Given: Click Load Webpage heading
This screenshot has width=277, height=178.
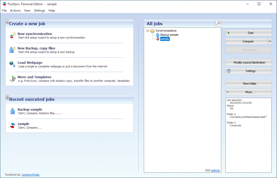Looking at the screenshot, I should pos(30,63).
